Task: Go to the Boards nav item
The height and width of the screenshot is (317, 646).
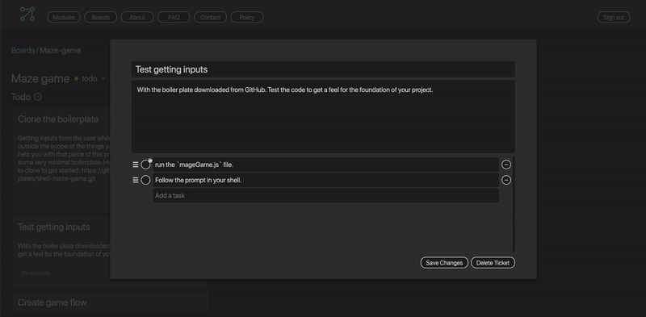Action: pos(100,17)
